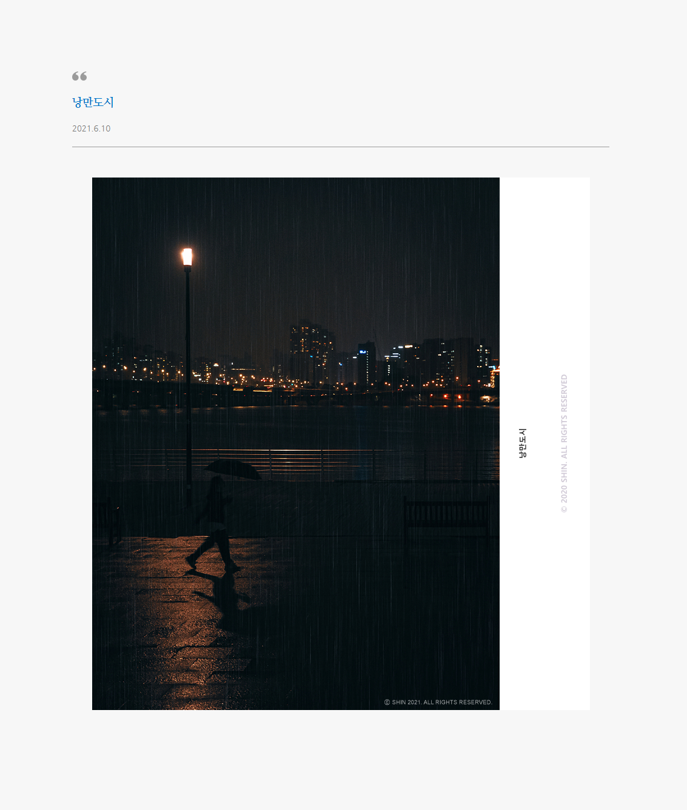This screenshot has height=810, width=687.
Task: Click the vertical © 2020 SHIN copyright text
Action: pos(565,443)
